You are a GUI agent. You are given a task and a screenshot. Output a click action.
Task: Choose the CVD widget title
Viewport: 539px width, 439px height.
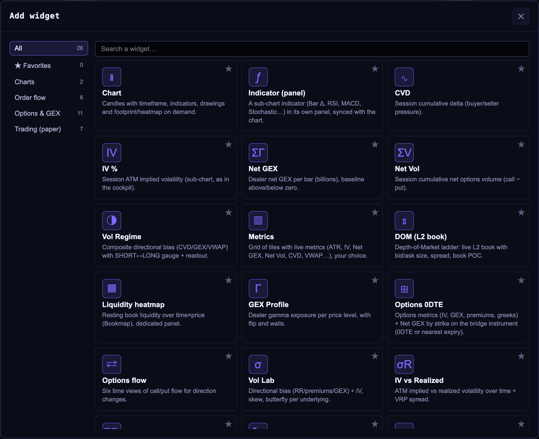pos(402,93)
